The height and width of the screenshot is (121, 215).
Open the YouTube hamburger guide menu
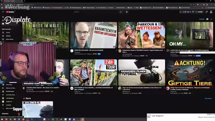3,12
